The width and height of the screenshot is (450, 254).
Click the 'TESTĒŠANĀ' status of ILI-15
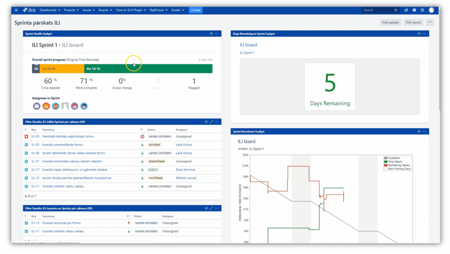(155, 178)
